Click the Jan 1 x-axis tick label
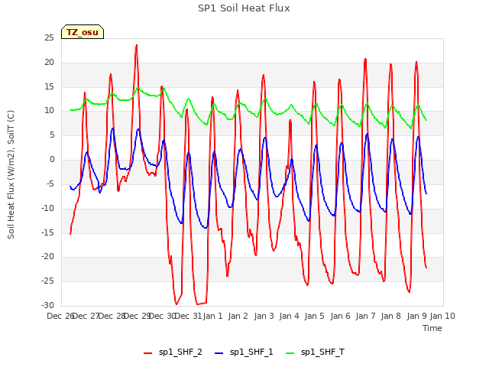489x367 pixels. click(x=212, y=316)
